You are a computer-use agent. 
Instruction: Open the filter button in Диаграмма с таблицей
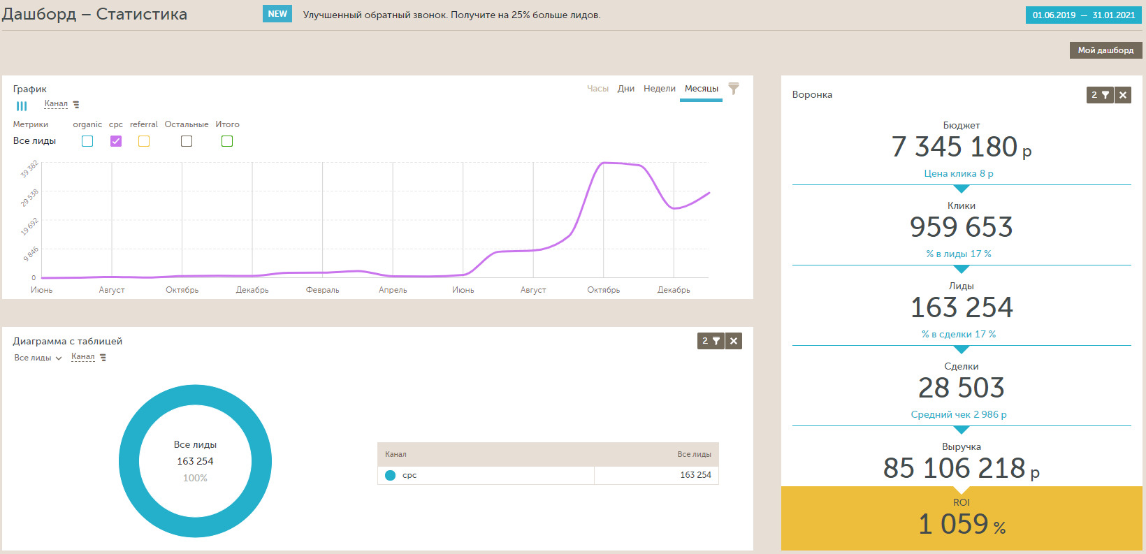click(711, 341)
